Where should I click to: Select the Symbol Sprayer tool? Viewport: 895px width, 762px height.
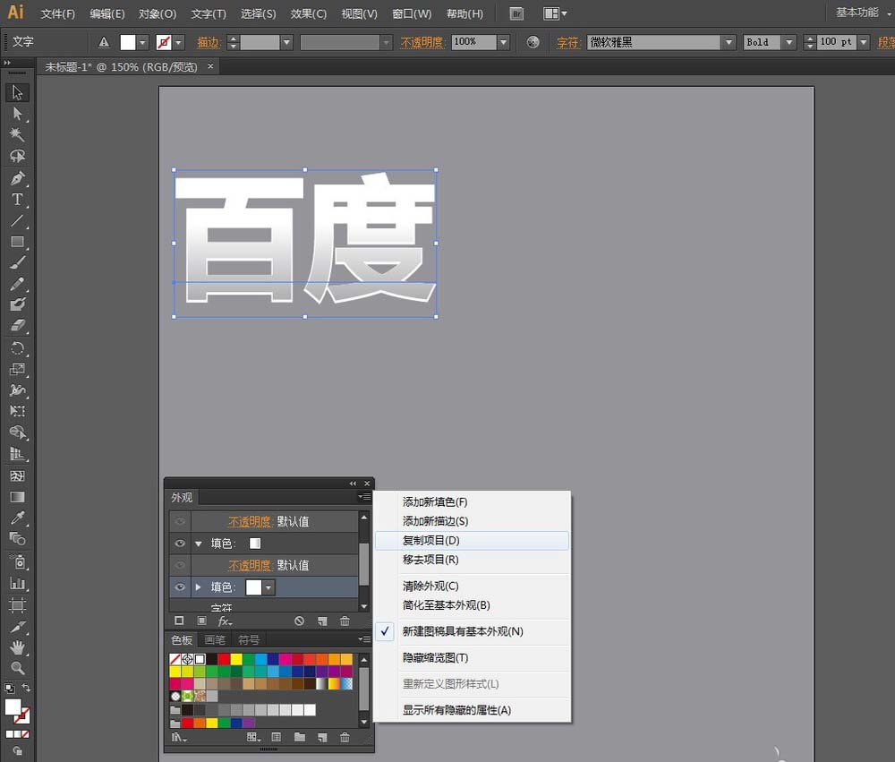click(x=17, y=562)
